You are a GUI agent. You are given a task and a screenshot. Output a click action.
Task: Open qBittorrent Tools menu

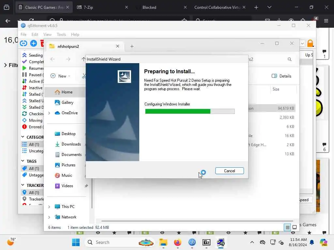point(61,35)
